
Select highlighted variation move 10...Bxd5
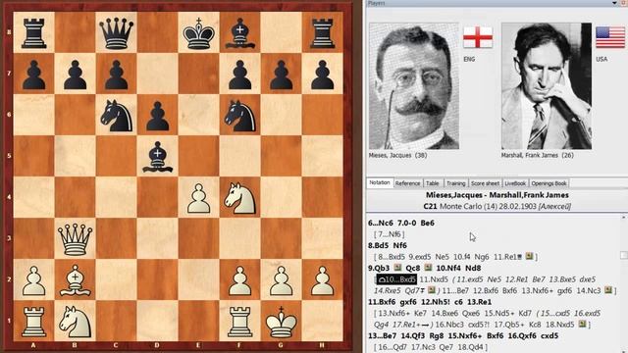[395, 279]
